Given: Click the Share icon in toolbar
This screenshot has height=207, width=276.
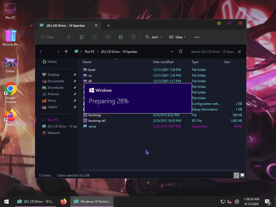Looking at the screenshot, I should [x=121, y=37].
